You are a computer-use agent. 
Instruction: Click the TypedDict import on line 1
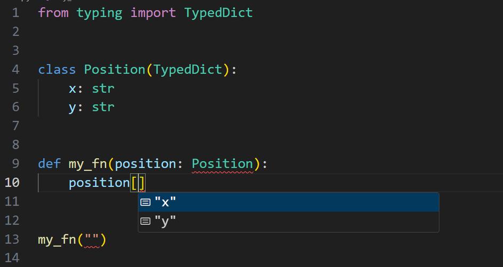coord(218,13)
